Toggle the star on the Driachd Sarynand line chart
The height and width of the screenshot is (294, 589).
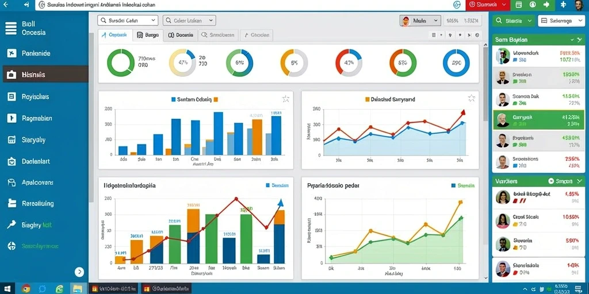pyautogui.click(x=472, y=98)
